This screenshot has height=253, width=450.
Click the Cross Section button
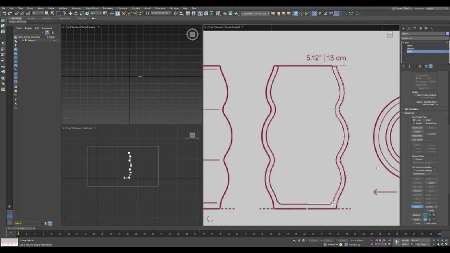coord(417,140)
